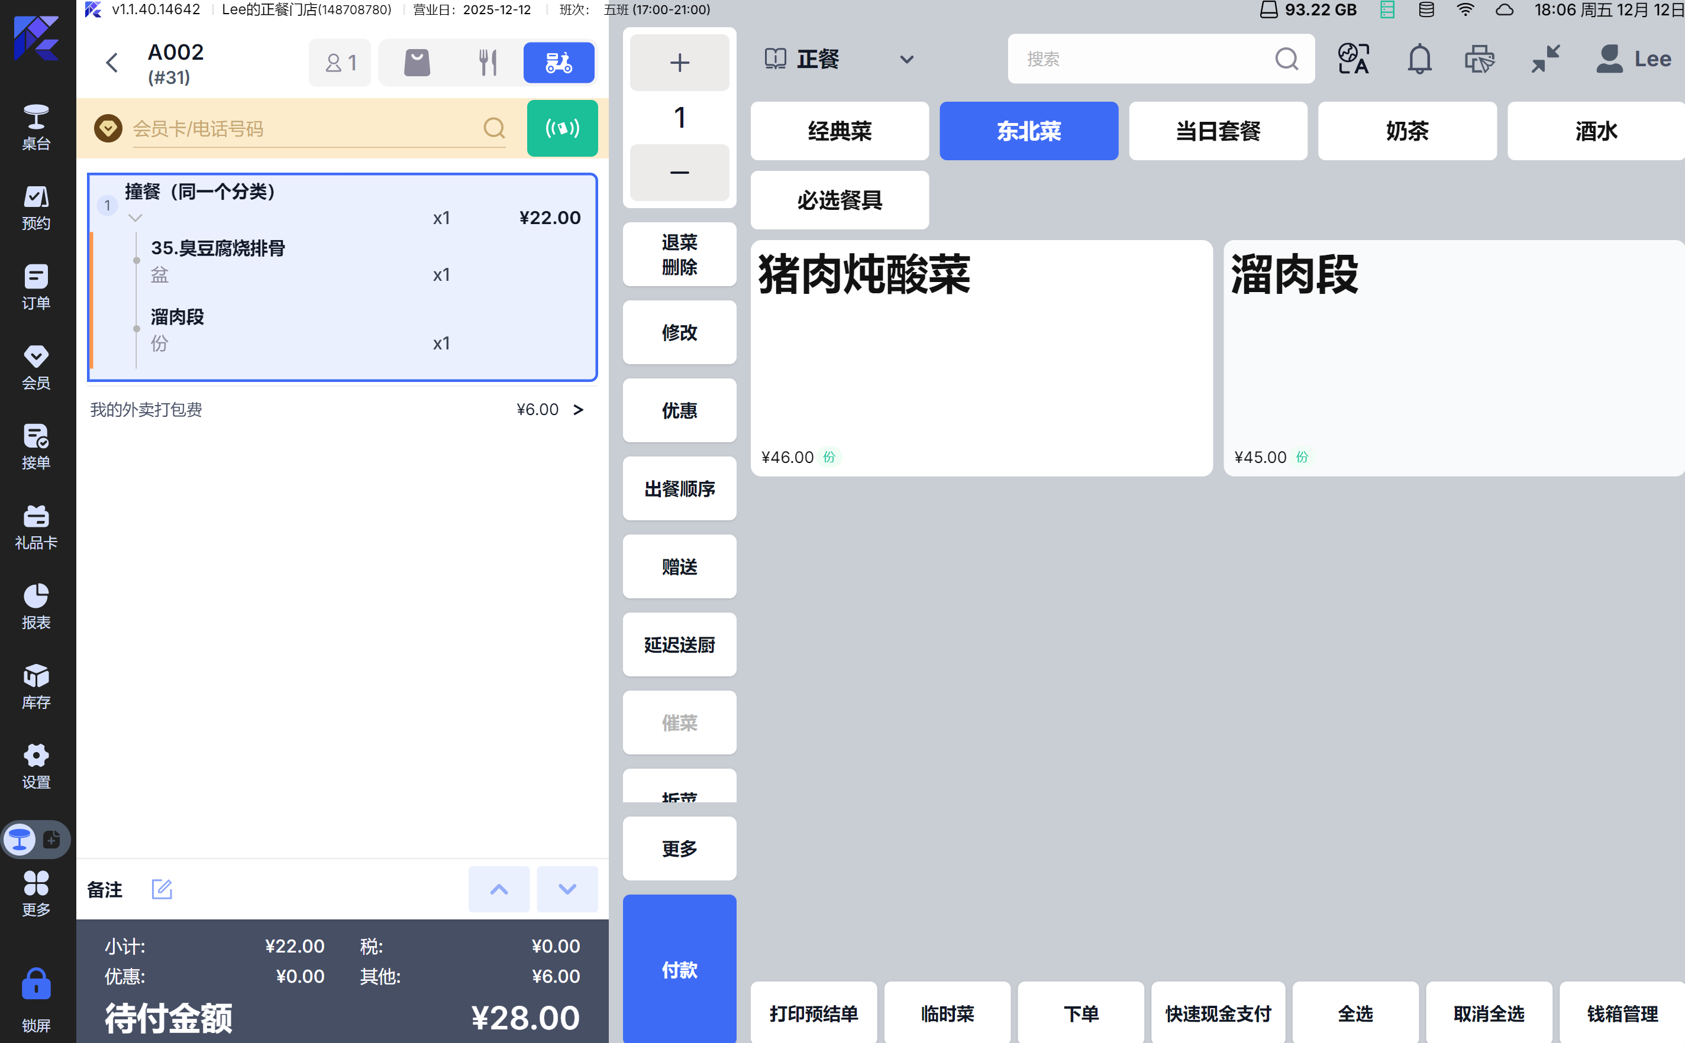Click the blue 付款 payment button

pos(679,969)
